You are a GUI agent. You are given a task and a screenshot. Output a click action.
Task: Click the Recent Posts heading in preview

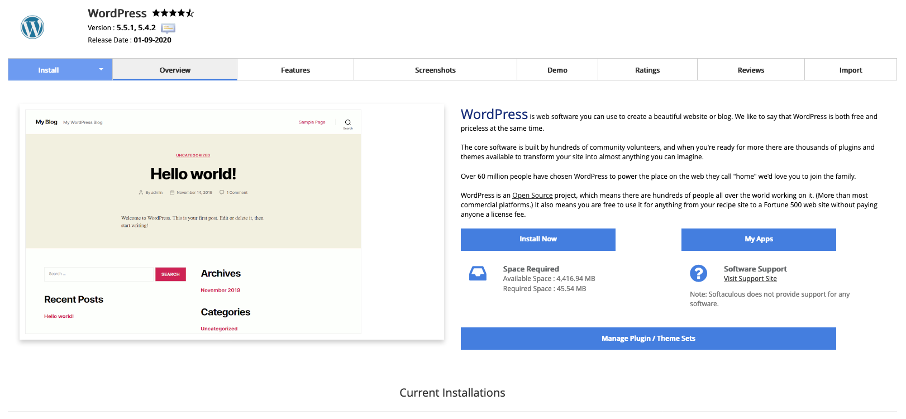tap(74, 299)
